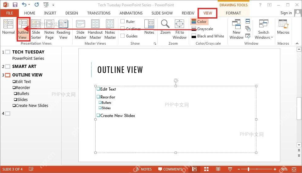Click spell check icon in status bar
The height and width of the screenshot is (173, 302).
tap(31, 169)
